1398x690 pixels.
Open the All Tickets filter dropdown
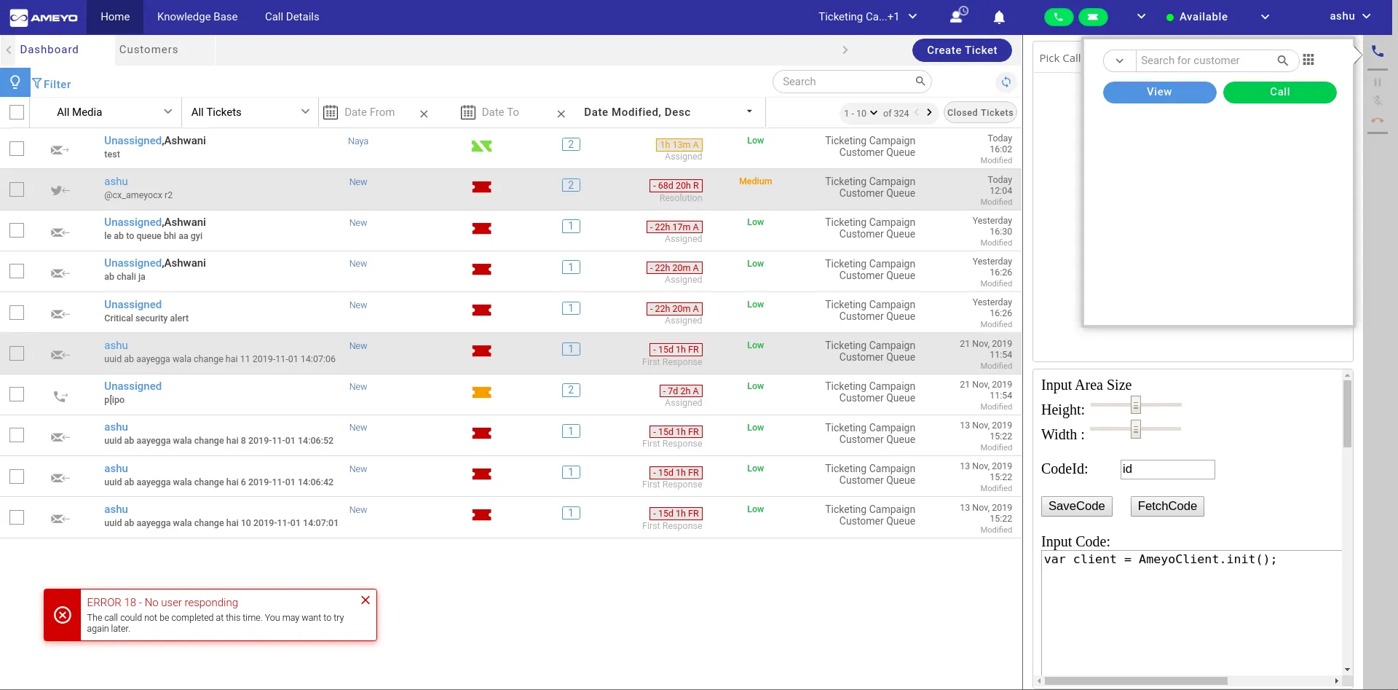click(250, 112)
